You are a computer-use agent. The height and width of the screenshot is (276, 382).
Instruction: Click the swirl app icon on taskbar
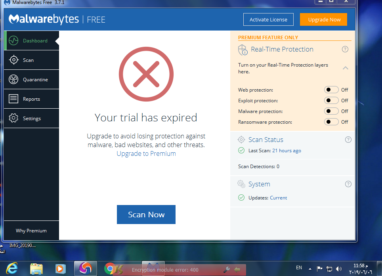(x=86, y=268)
